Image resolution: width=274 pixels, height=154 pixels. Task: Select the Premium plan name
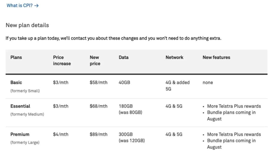20,134
